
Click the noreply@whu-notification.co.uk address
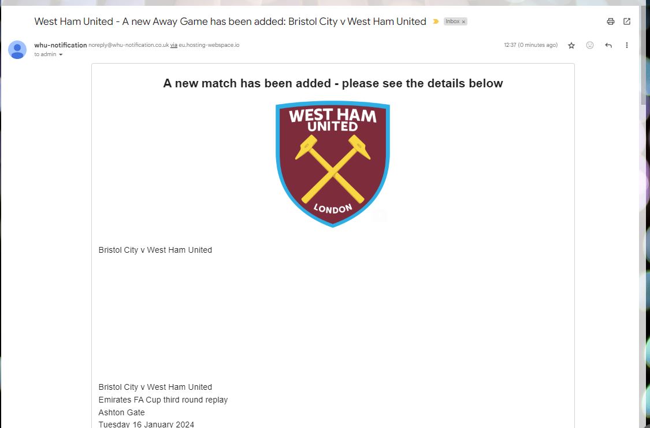point(128,45)
